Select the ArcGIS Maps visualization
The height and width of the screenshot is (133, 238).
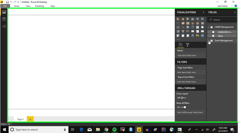[202, 36]
